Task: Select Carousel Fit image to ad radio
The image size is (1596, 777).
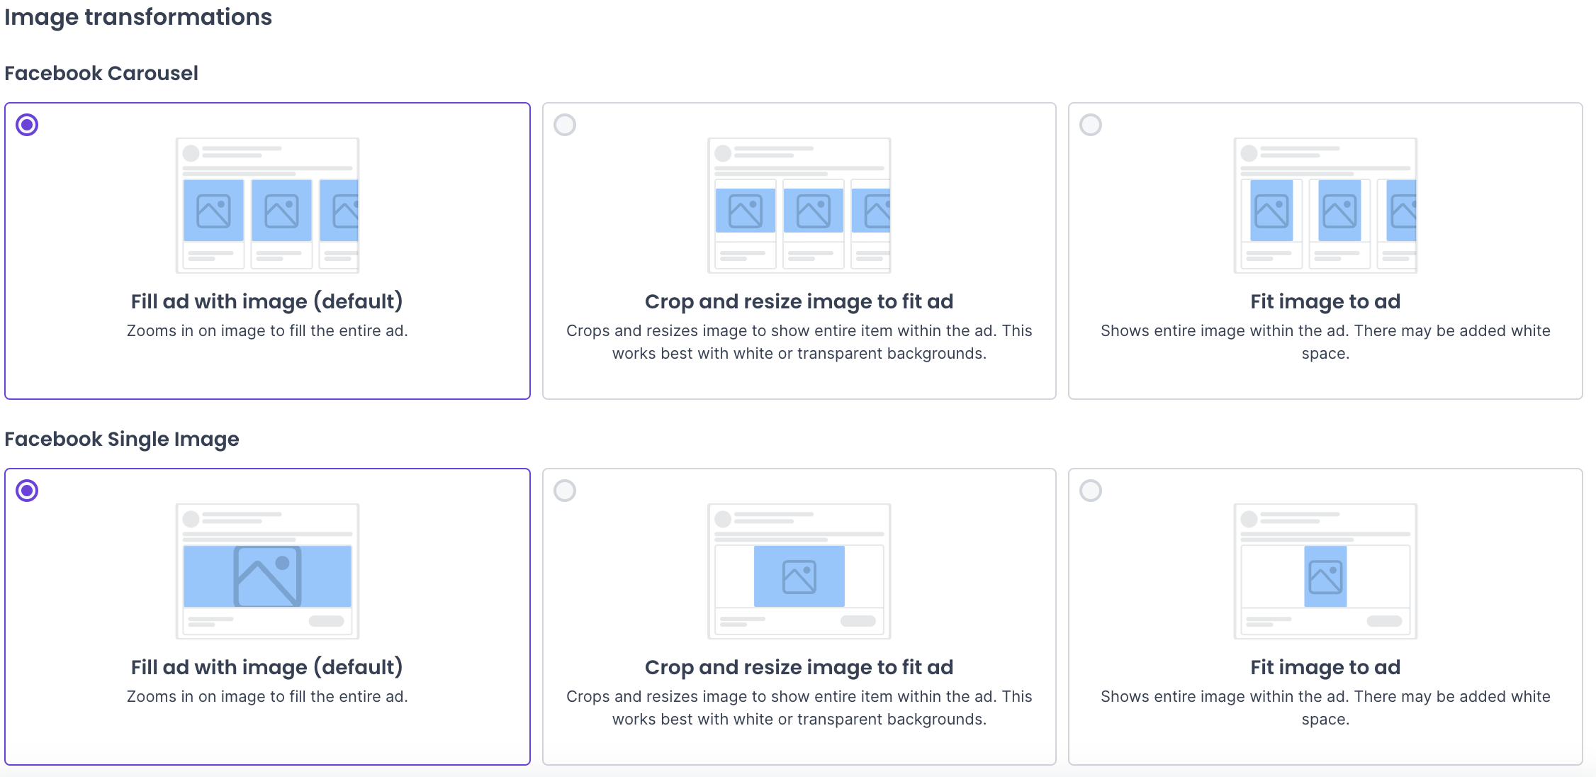Action: 1091,125
